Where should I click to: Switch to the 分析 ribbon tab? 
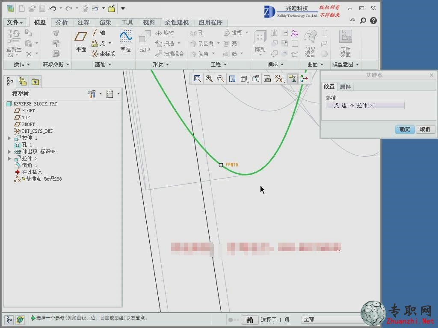point(62,22)
